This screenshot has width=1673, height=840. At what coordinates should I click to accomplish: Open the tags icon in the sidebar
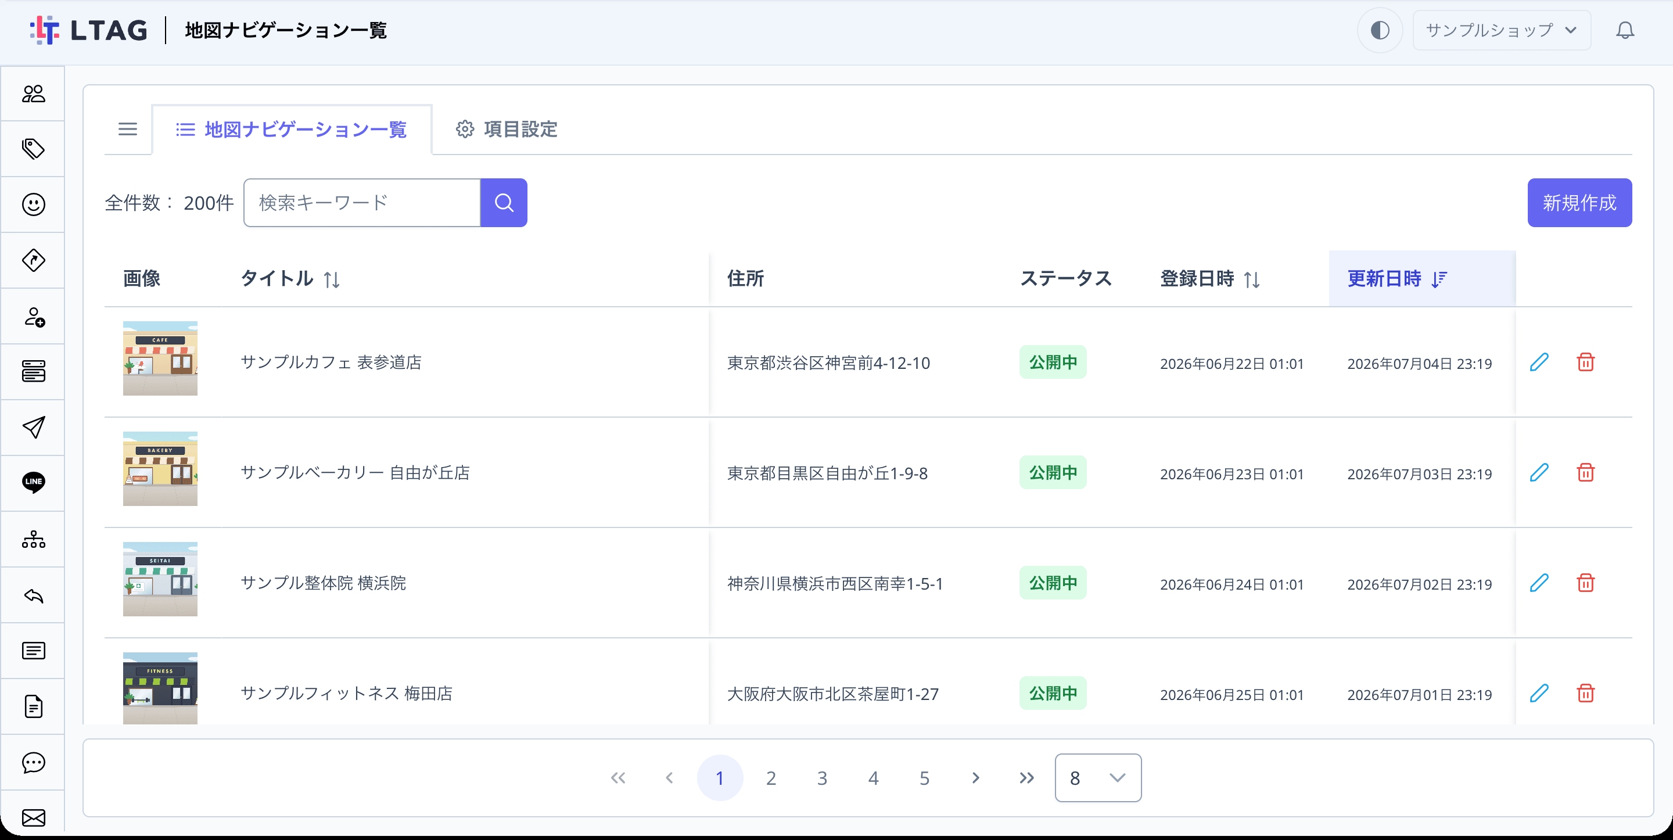[x=33, y=149]
